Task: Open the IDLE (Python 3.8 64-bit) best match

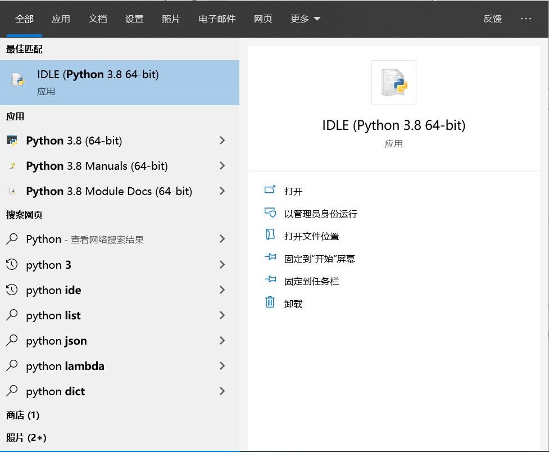Action: pyautogui.click(x=119, y=83)
